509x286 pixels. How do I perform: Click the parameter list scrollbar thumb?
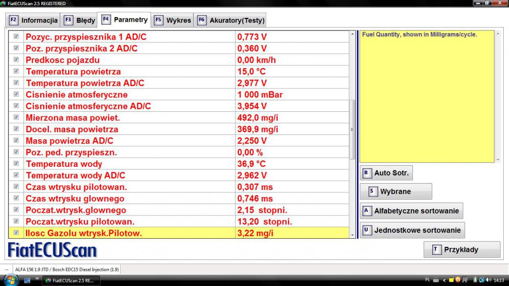coord(352,129)
